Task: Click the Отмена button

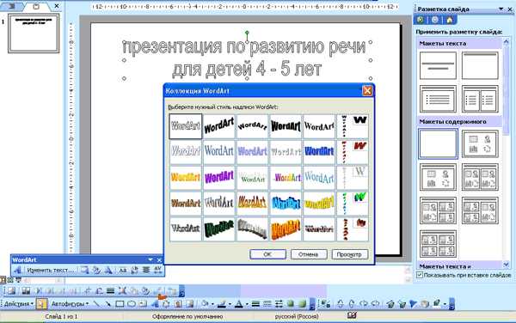Action: 309,254
